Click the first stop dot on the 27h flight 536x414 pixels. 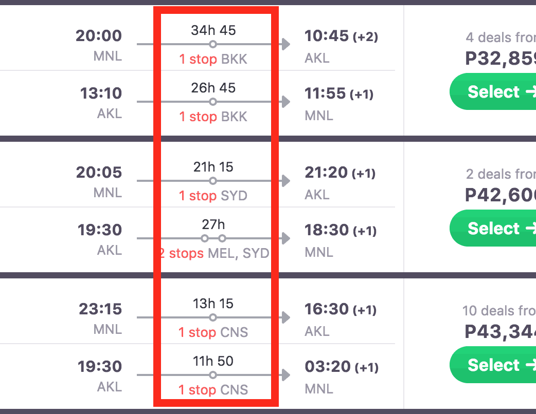click(x=205, y=238)
